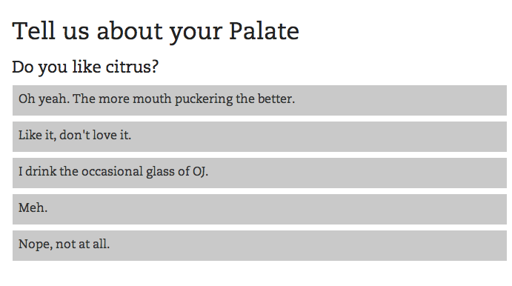Click the text 'don't love it.' in second answer
This screenshot has height=286, width=512.
pyautogui.click(x=95, y=135)
